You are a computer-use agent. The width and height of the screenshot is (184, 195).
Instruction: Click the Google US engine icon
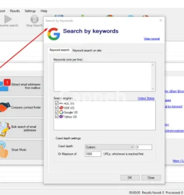(x=61, y=112)
